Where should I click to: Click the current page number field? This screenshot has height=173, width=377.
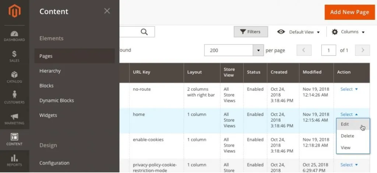coord(328,50)
